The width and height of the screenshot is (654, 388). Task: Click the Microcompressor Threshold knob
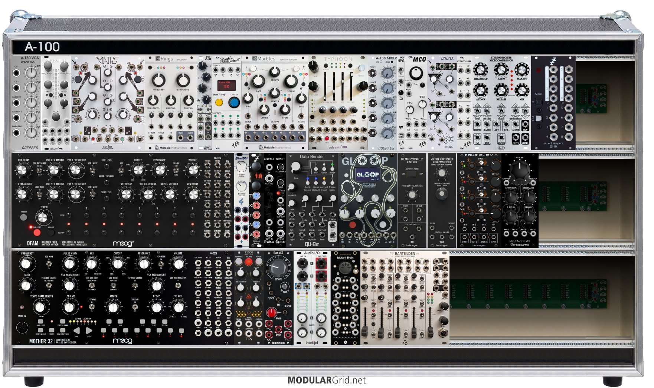coord(480,69)
